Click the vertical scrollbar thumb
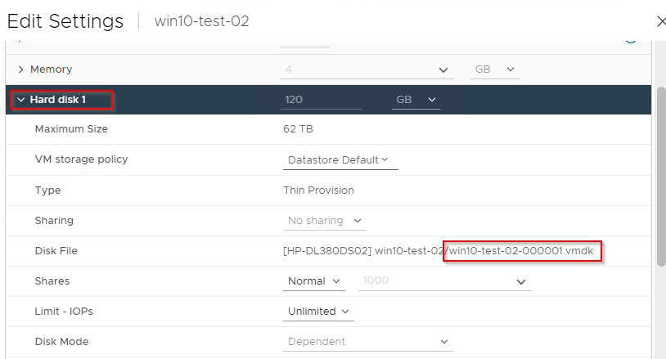The height and width of the screenshot is (359, 666). click(661, 177)
